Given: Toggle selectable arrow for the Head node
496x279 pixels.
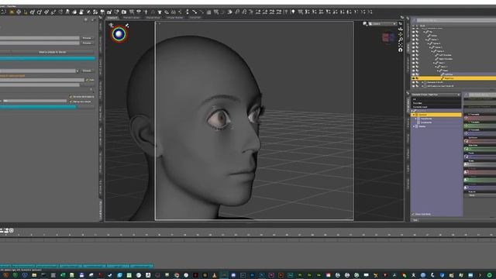Looking at the screenshot, I should coord(417,71).
